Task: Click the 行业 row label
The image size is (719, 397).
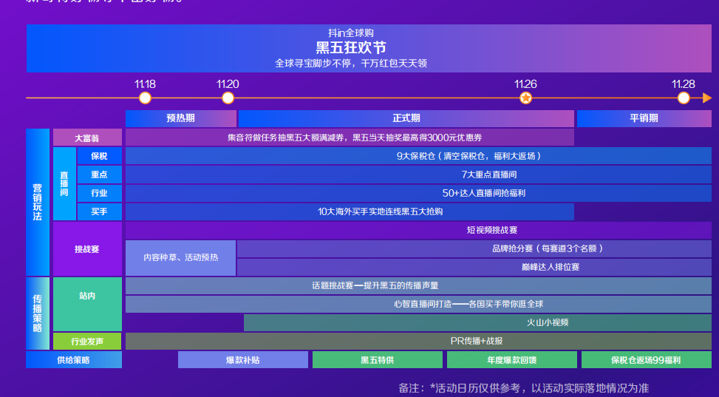Action: point(100,193)
